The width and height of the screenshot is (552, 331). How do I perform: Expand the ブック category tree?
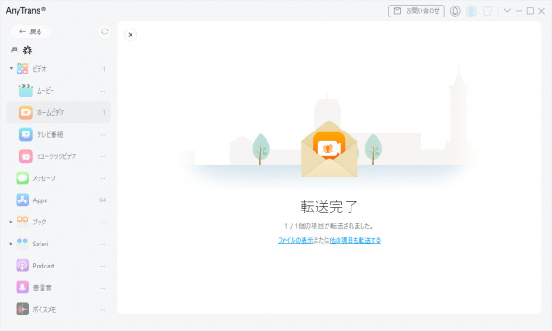(11, 222)
